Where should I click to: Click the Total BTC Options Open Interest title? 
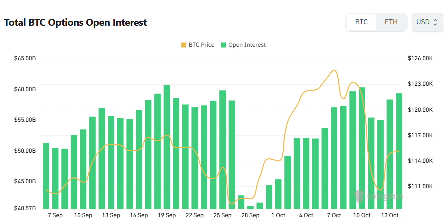pos(75,22)
